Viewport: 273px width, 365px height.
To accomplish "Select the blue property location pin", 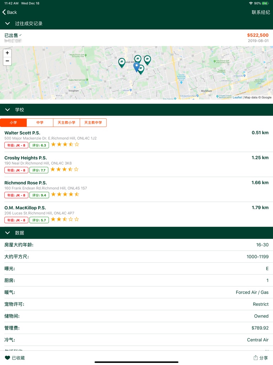I will pos(136,67).
